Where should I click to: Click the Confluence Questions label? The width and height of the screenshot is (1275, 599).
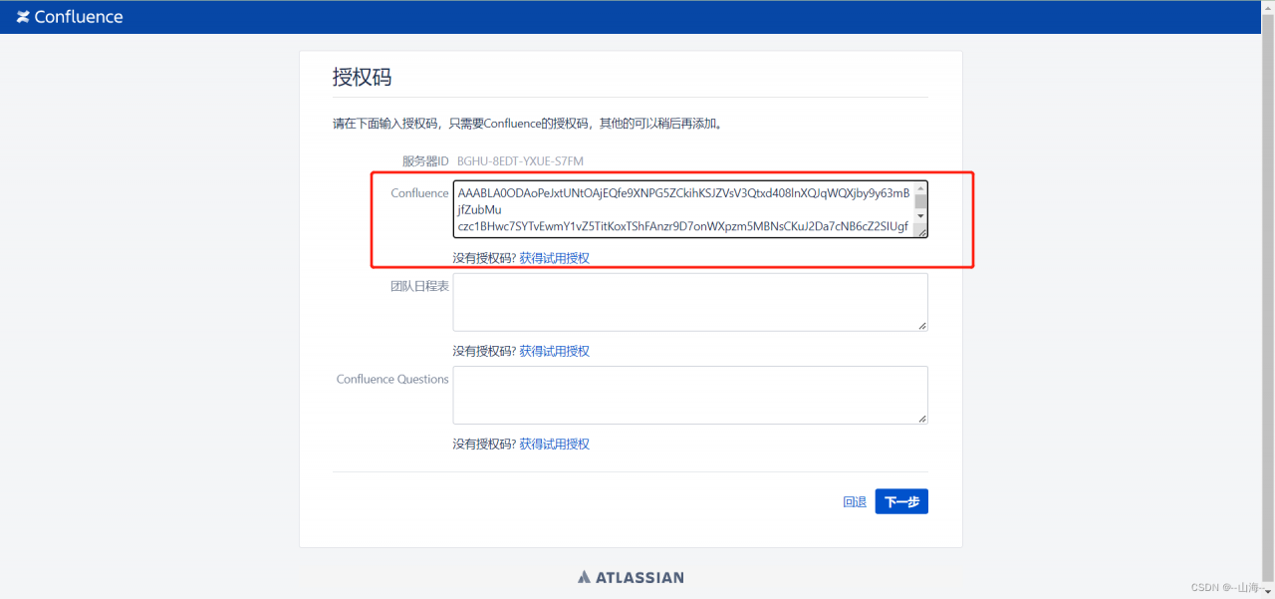click(392, 379)
